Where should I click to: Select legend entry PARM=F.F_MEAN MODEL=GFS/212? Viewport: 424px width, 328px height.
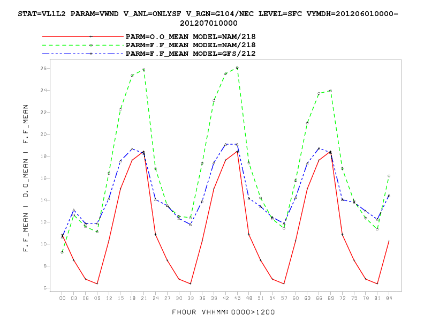pyautogui.click(x=191, y=54)
